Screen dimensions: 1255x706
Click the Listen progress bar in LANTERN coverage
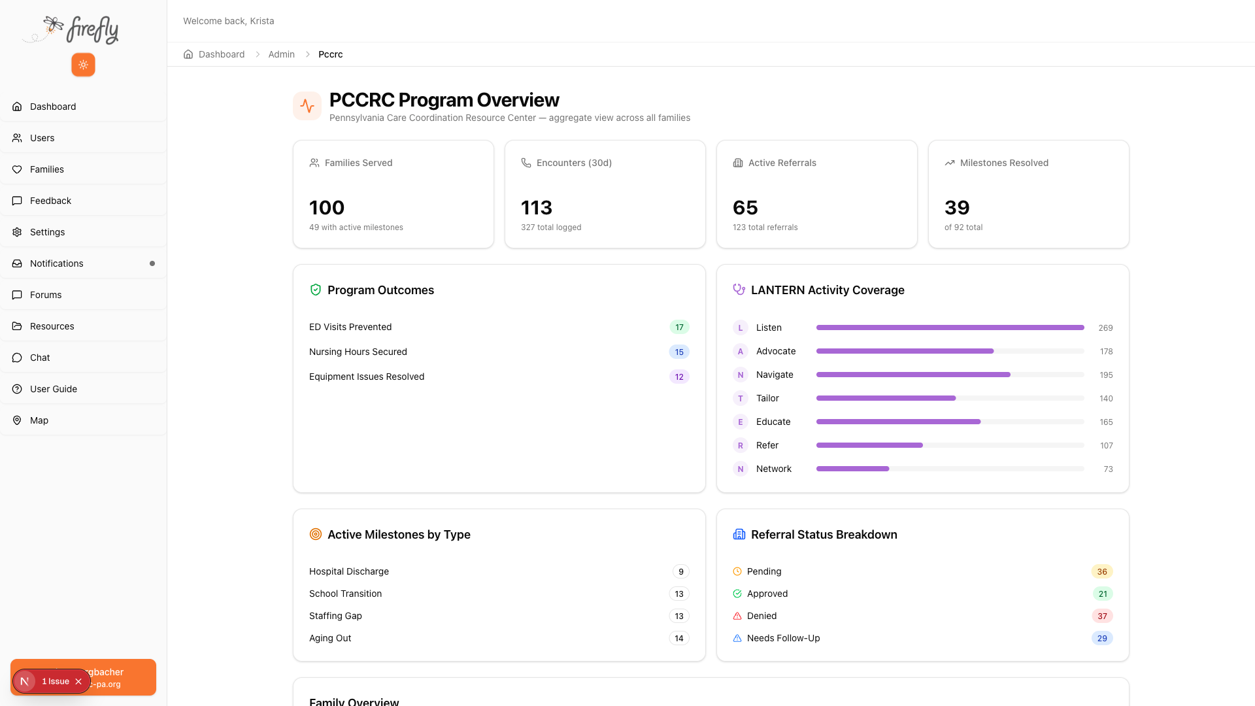949,328
